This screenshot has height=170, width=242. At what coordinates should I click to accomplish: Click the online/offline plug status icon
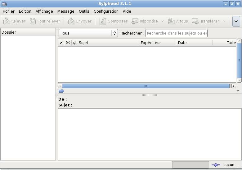pos(216,165)
